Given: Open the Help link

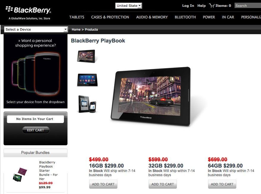Looking at the screenshot, I should 202,6.
